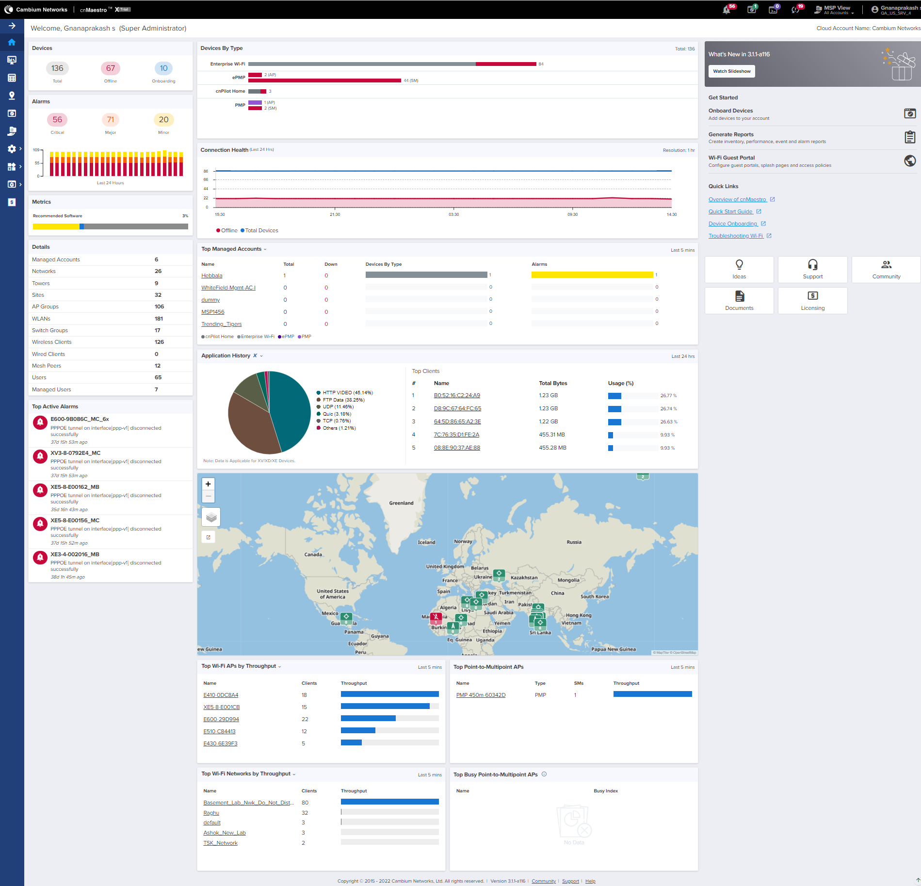
Task: Open the WhiteField-Mgmt-AC-I account link
Action: pos(228,288)
